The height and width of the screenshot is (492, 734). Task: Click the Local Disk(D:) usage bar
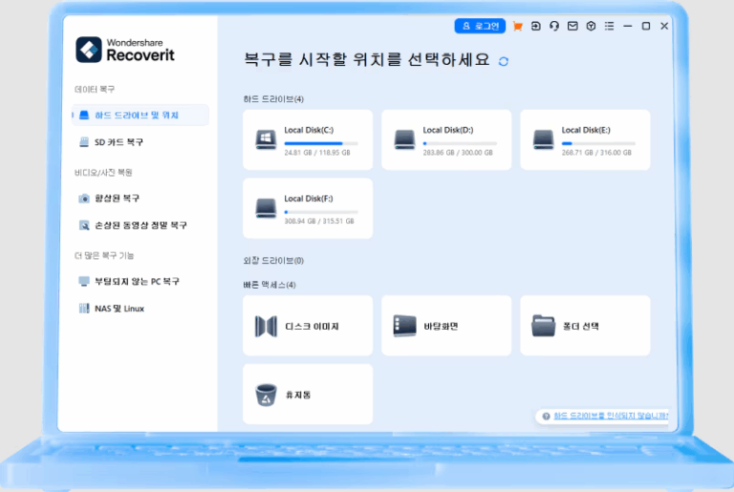click(460, 143)
